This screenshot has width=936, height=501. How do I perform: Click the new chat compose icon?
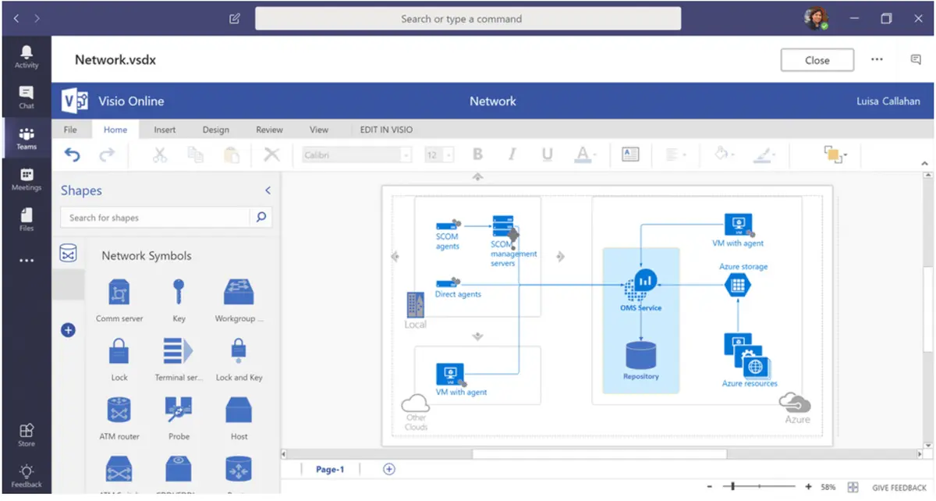tap(235, 19)
